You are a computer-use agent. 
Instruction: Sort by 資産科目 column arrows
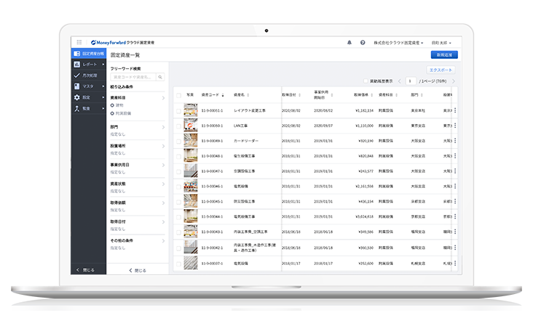pyautogui.click(x=396, y=95)
